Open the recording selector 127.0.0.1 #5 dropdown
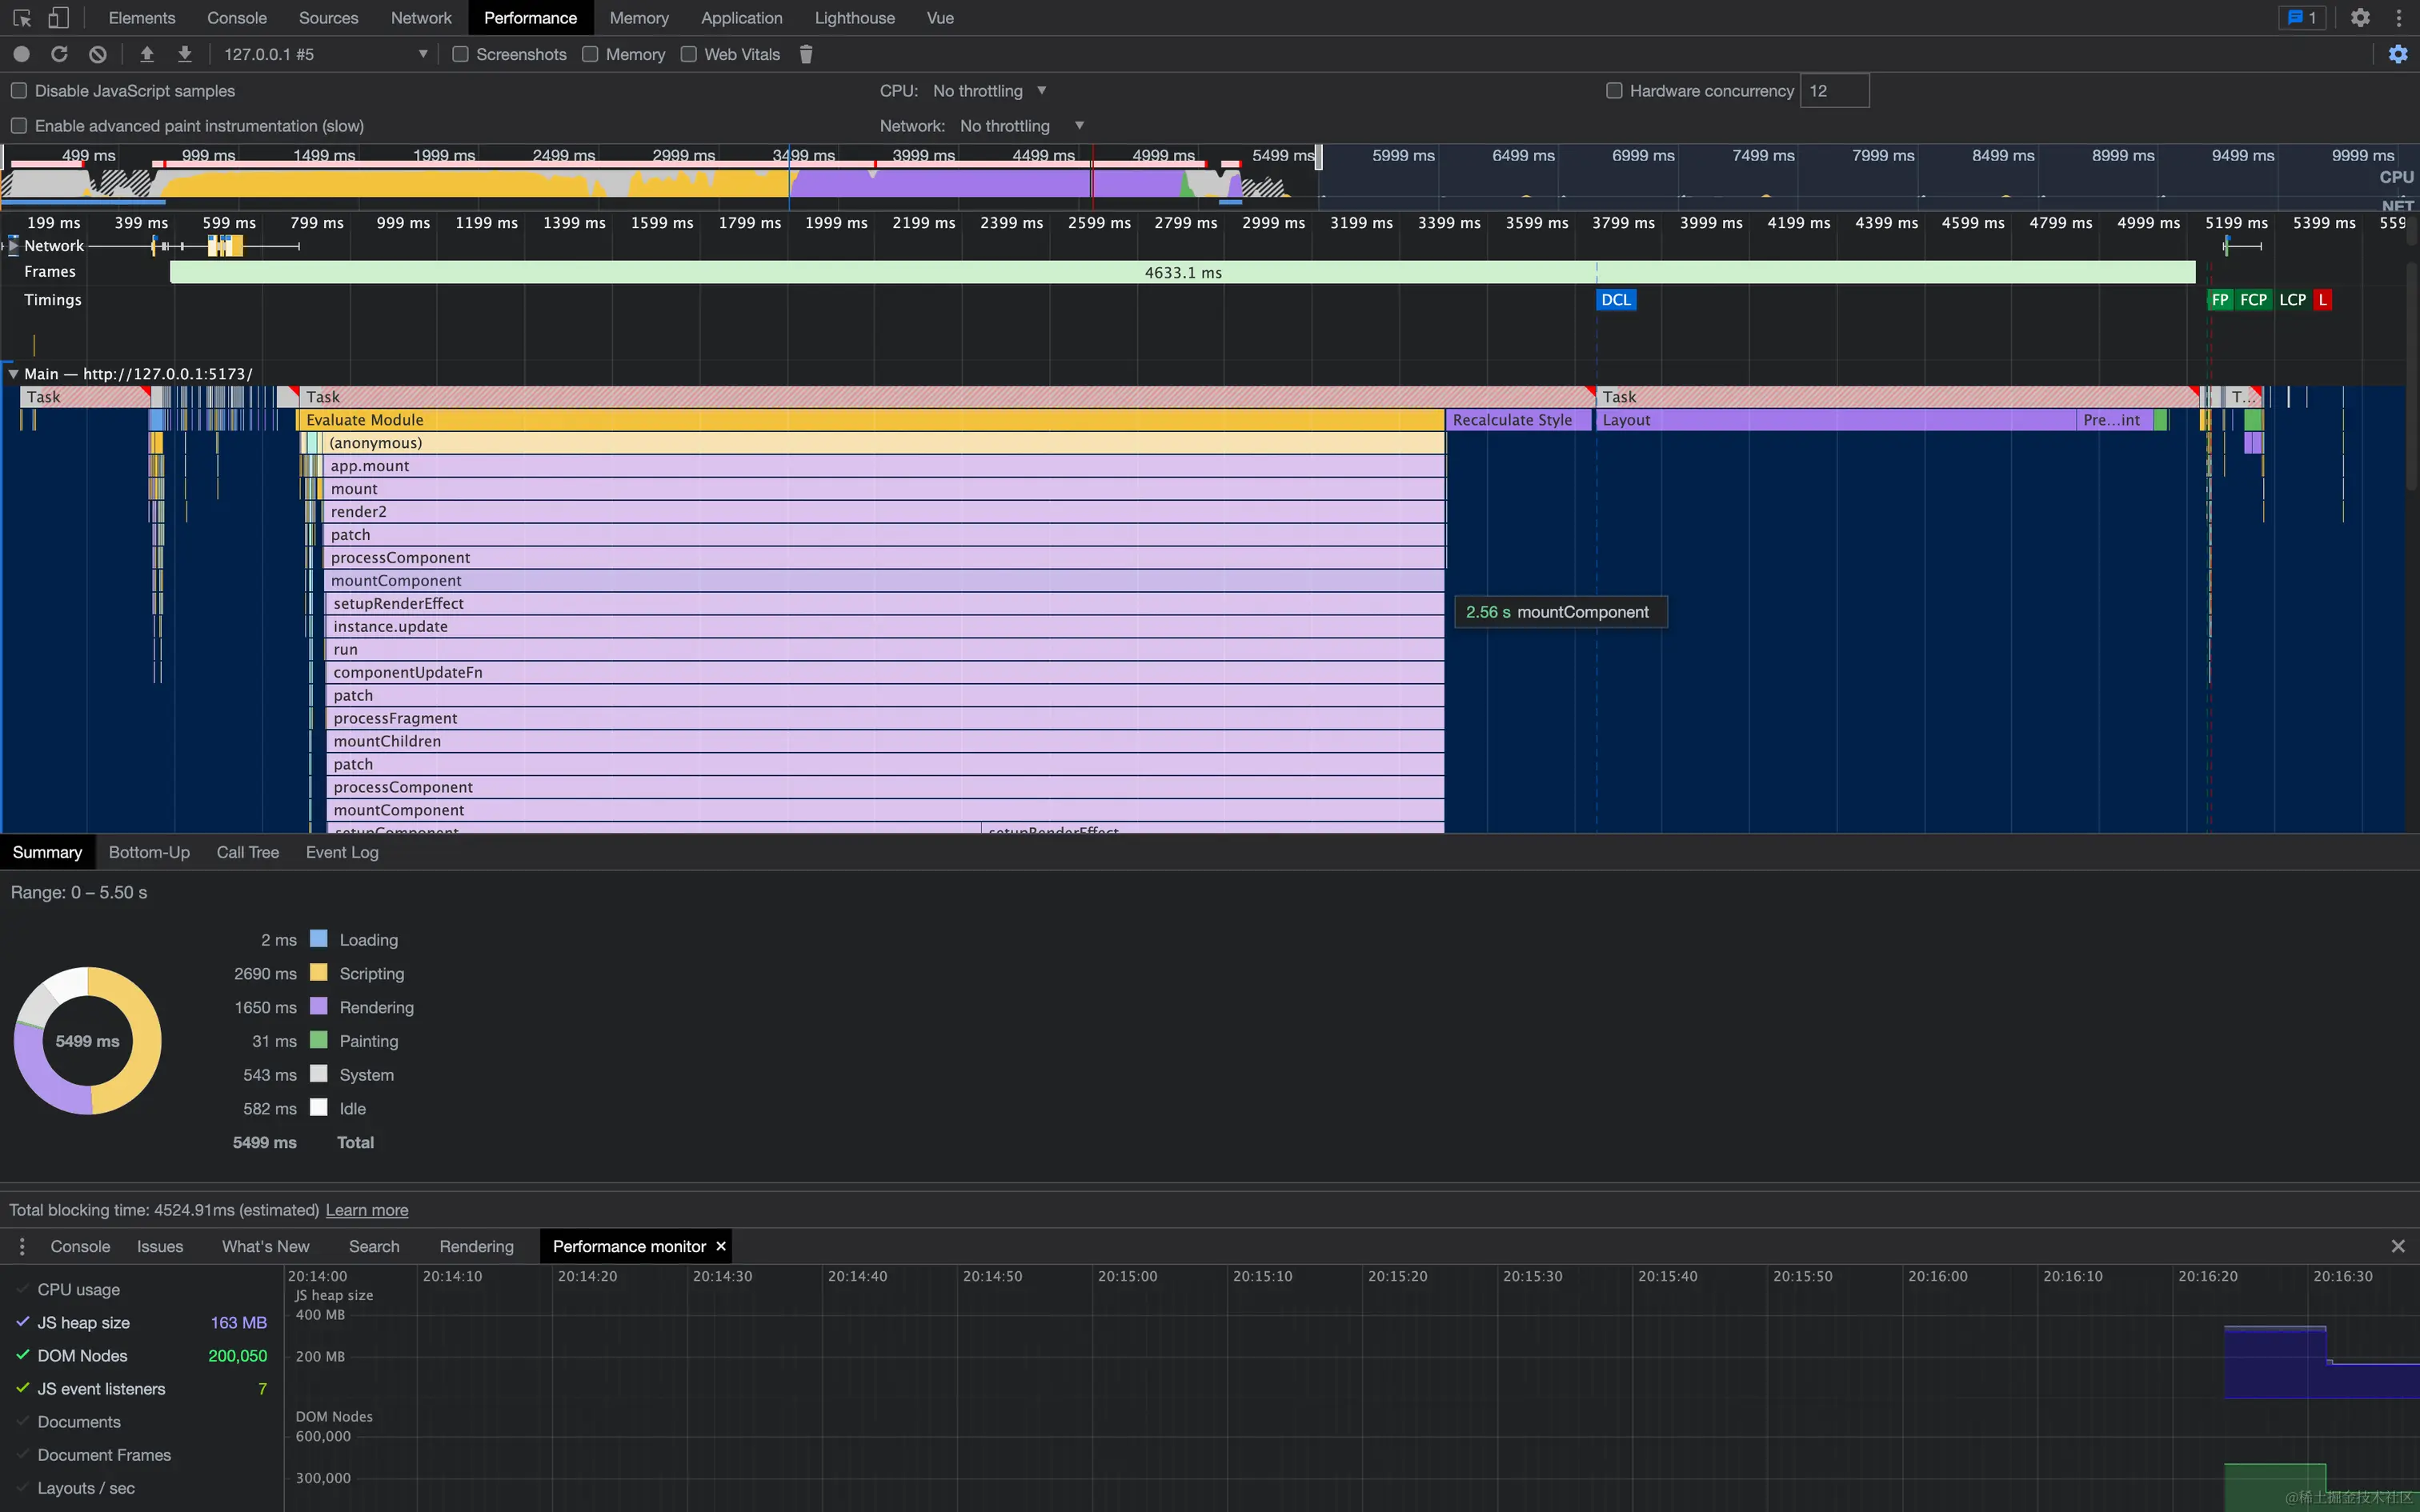 pos(326,54)
